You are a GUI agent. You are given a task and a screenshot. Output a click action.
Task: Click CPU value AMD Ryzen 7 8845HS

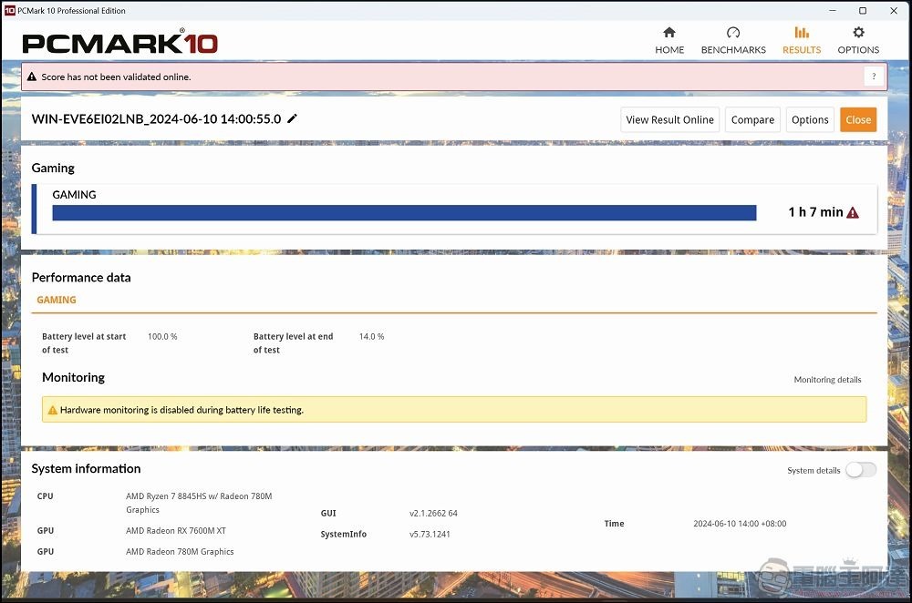point(199,503)
